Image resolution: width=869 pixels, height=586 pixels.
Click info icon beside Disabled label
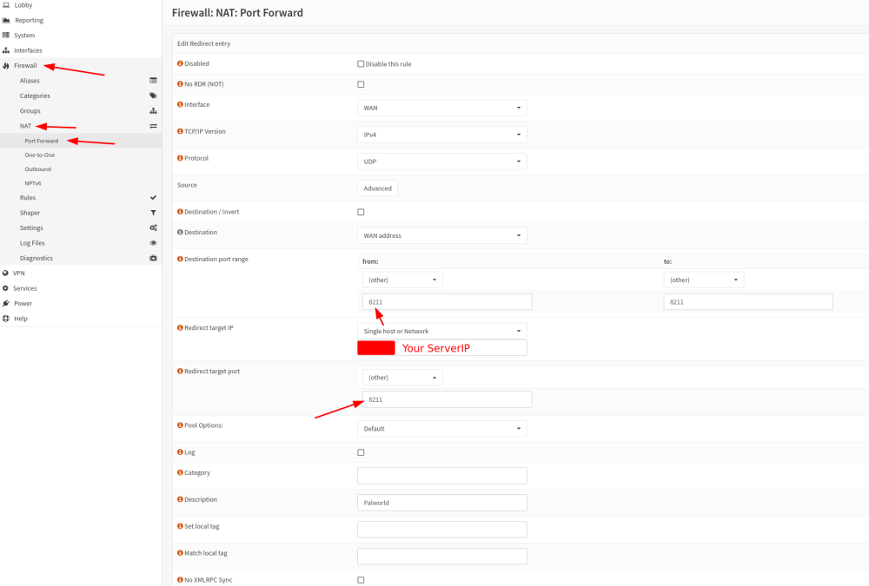click(x=180, y=63)
